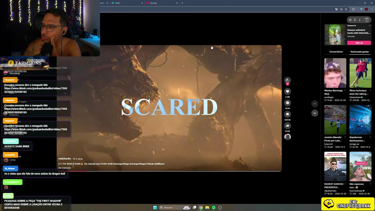This screenshot has height=211, width=375.
Task: Open Chrome three-dot menu
Action: 371,9
